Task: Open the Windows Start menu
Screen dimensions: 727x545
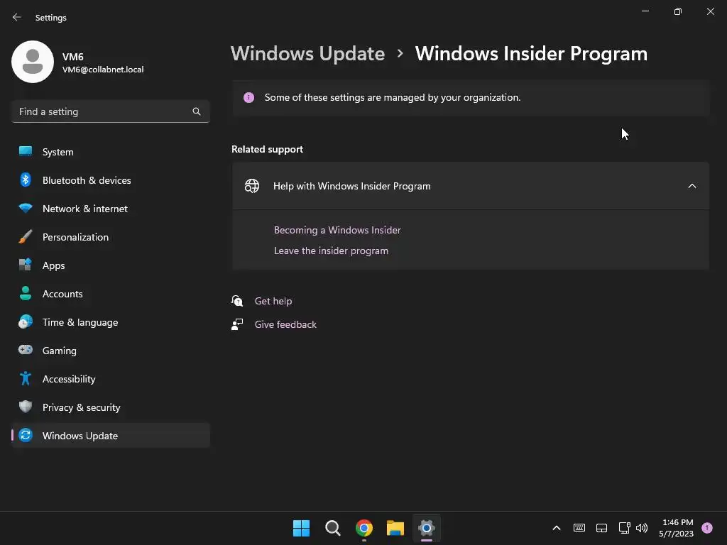Action: [301, 528]
